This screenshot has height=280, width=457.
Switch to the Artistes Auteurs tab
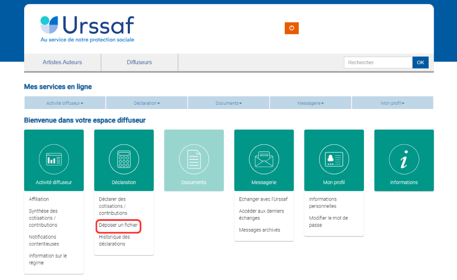(62, 62)
